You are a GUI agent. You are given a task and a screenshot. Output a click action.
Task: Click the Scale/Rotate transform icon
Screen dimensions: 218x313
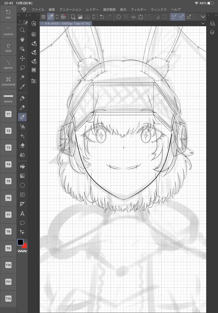pos(141,17)
